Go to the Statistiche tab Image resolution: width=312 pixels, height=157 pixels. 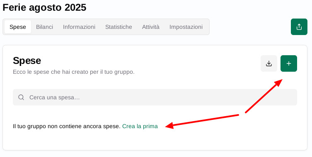point(119,27)
